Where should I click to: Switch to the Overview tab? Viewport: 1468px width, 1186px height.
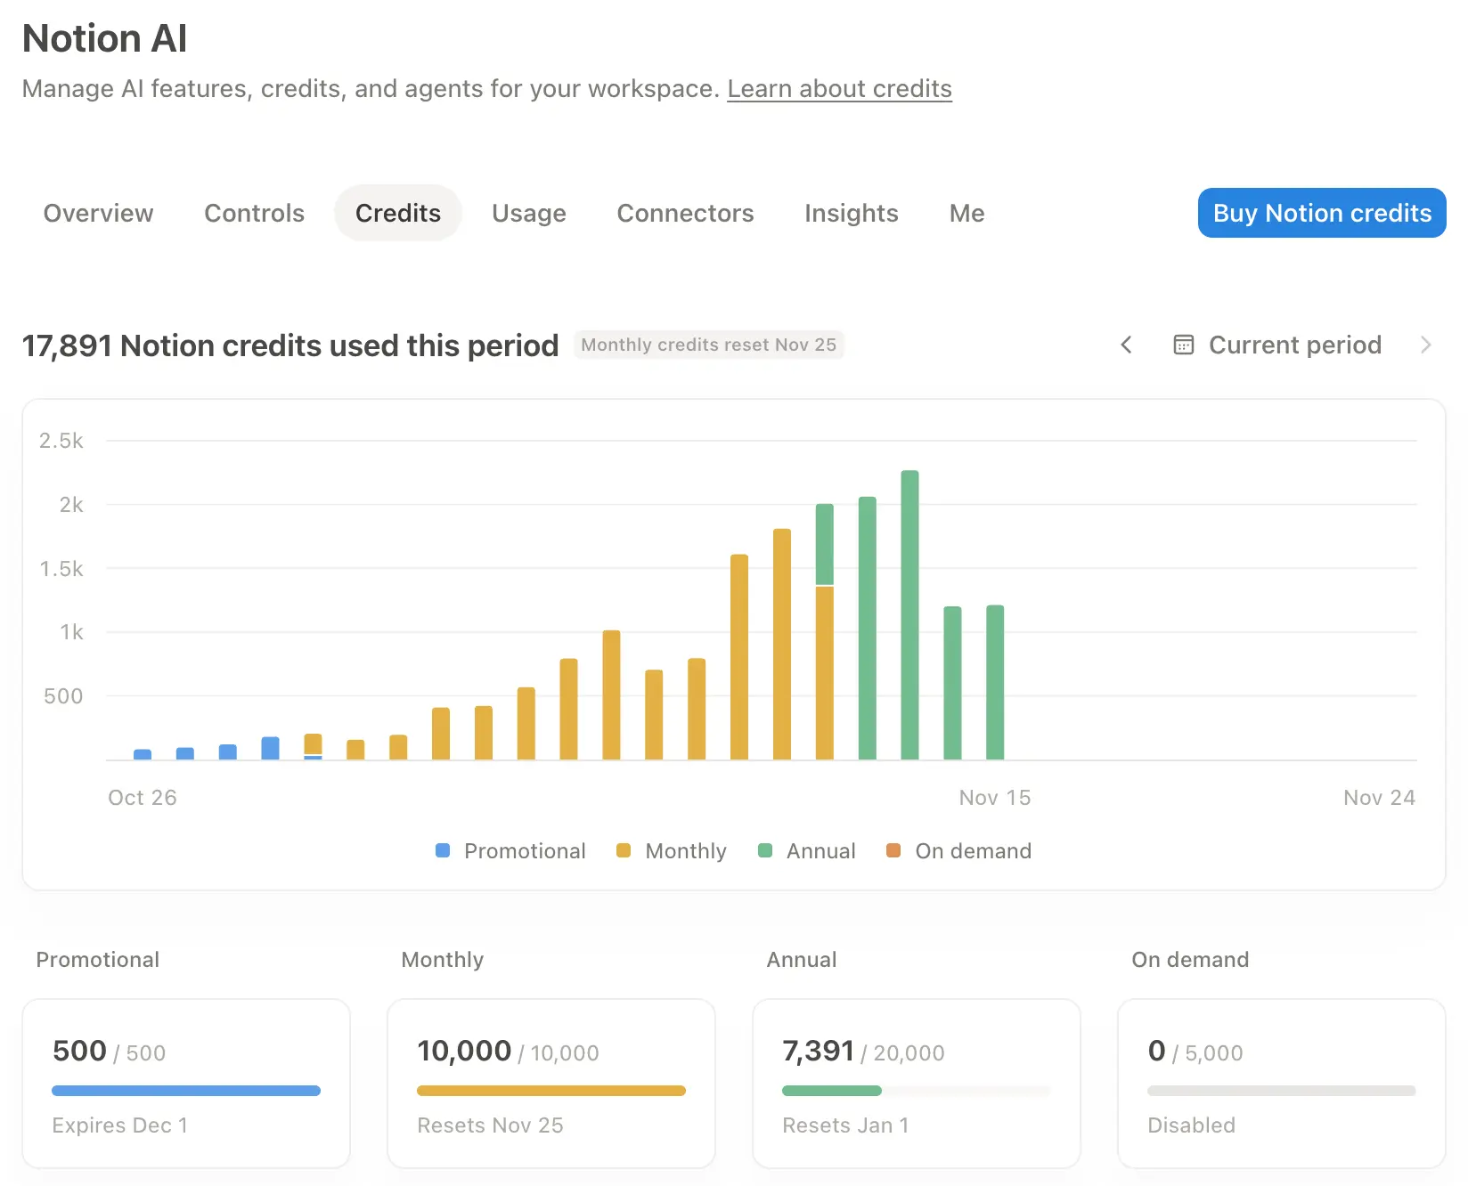pyautogui.click(x=98, y=213)
